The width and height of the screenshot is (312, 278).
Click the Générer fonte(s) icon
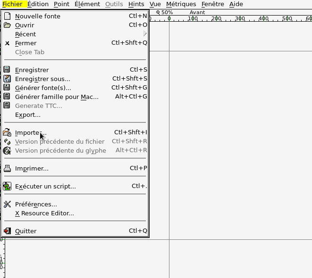(x=7, y=88)
